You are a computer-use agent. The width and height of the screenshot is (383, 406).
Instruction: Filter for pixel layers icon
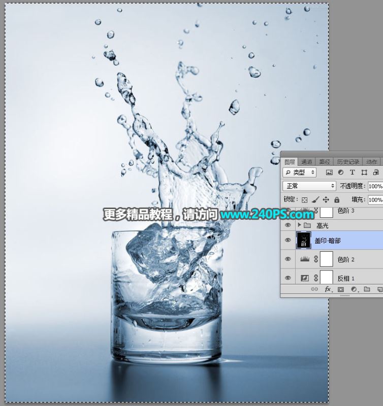tap(329, 173)
